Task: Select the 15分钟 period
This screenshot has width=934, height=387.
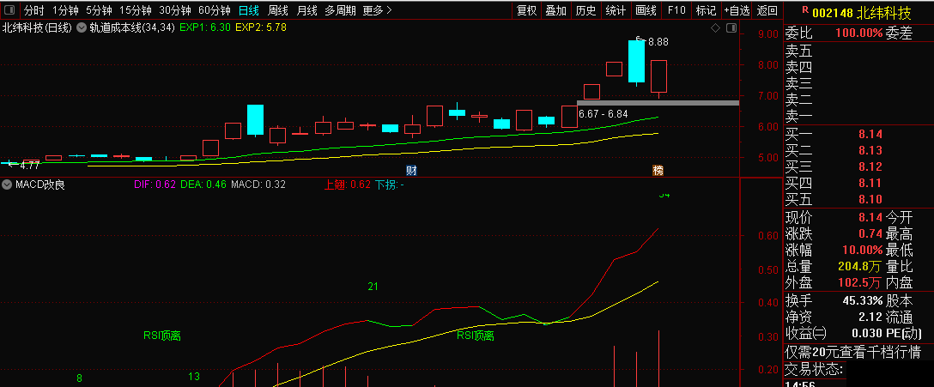Action: [136, 10]
